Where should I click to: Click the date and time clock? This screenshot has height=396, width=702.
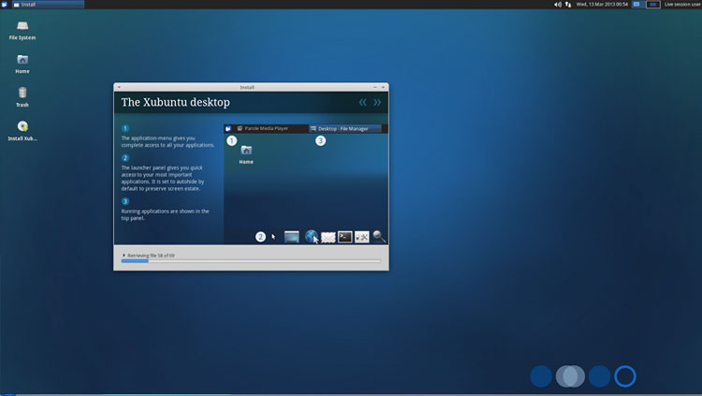[602, 5]
